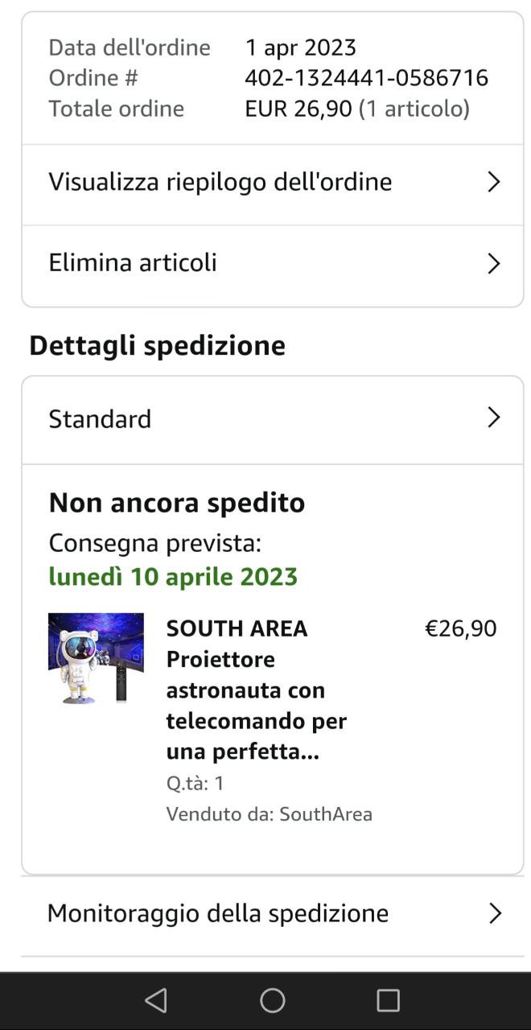Open the astronaut projector product image

click(96, 658)
